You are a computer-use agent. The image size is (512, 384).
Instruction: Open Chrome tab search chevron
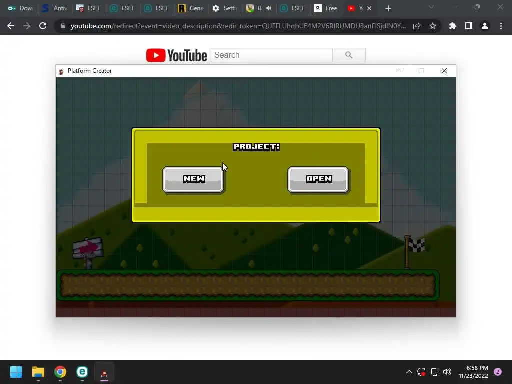(431, 7)
